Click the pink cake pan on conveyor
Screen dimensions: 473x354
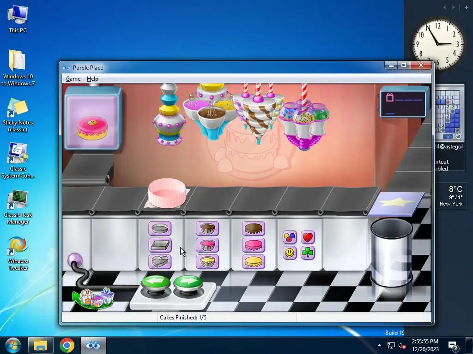coord(167,193)
